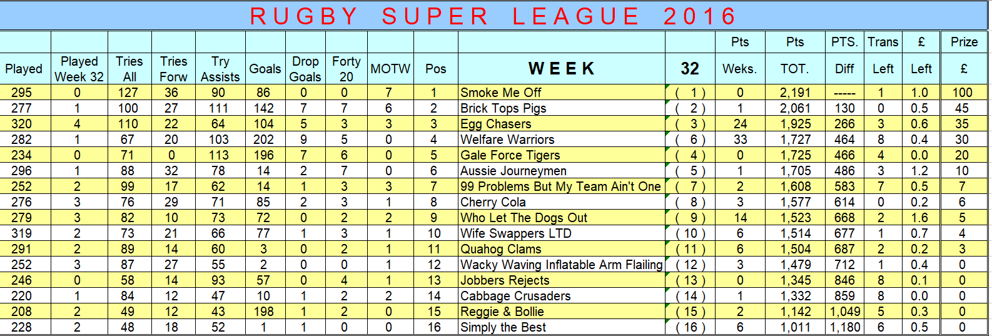This screenshot has width=992, height=336.
Task: Click the Brick Tops Pigs team name
Action: coord(504,108)
